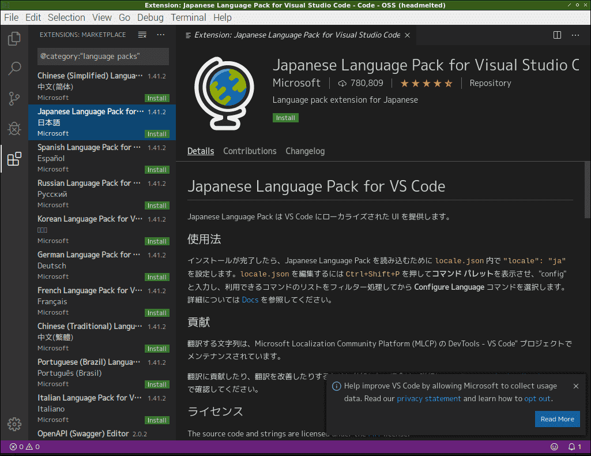Viewport: 591px width, 456px height.
Task: Close the Japanese Language Pack extension tab
Action: (408, 35)
